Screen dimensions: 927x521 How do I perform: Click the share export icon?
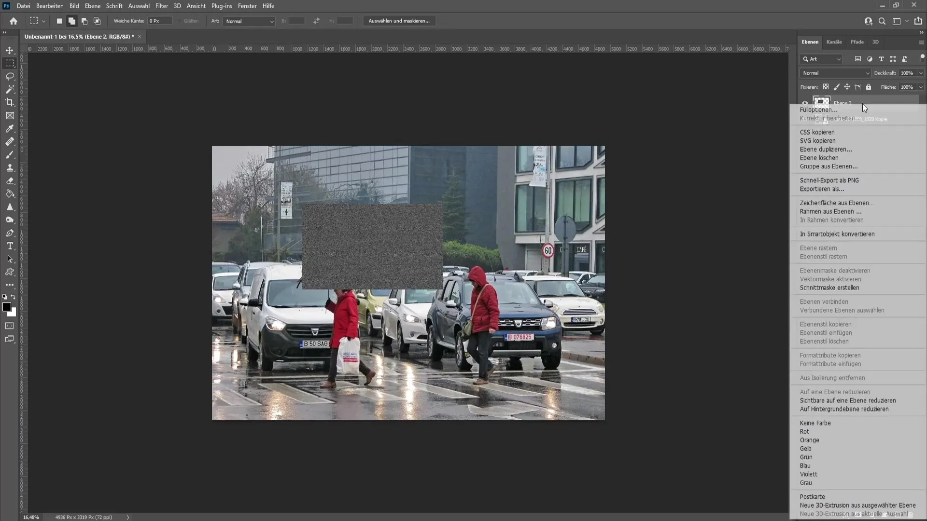918,21
